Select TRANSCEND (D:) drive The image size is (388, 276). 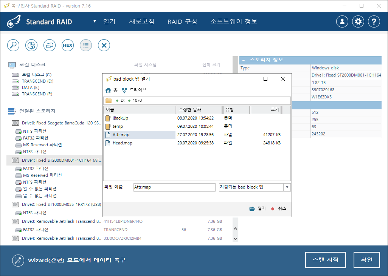(x=37, y=81)
